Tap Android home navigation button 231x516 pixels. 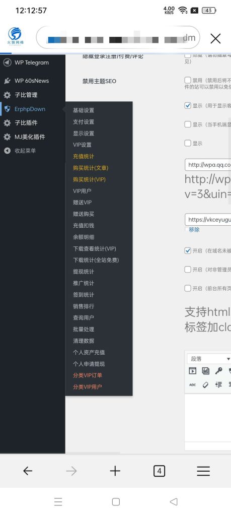116,501
